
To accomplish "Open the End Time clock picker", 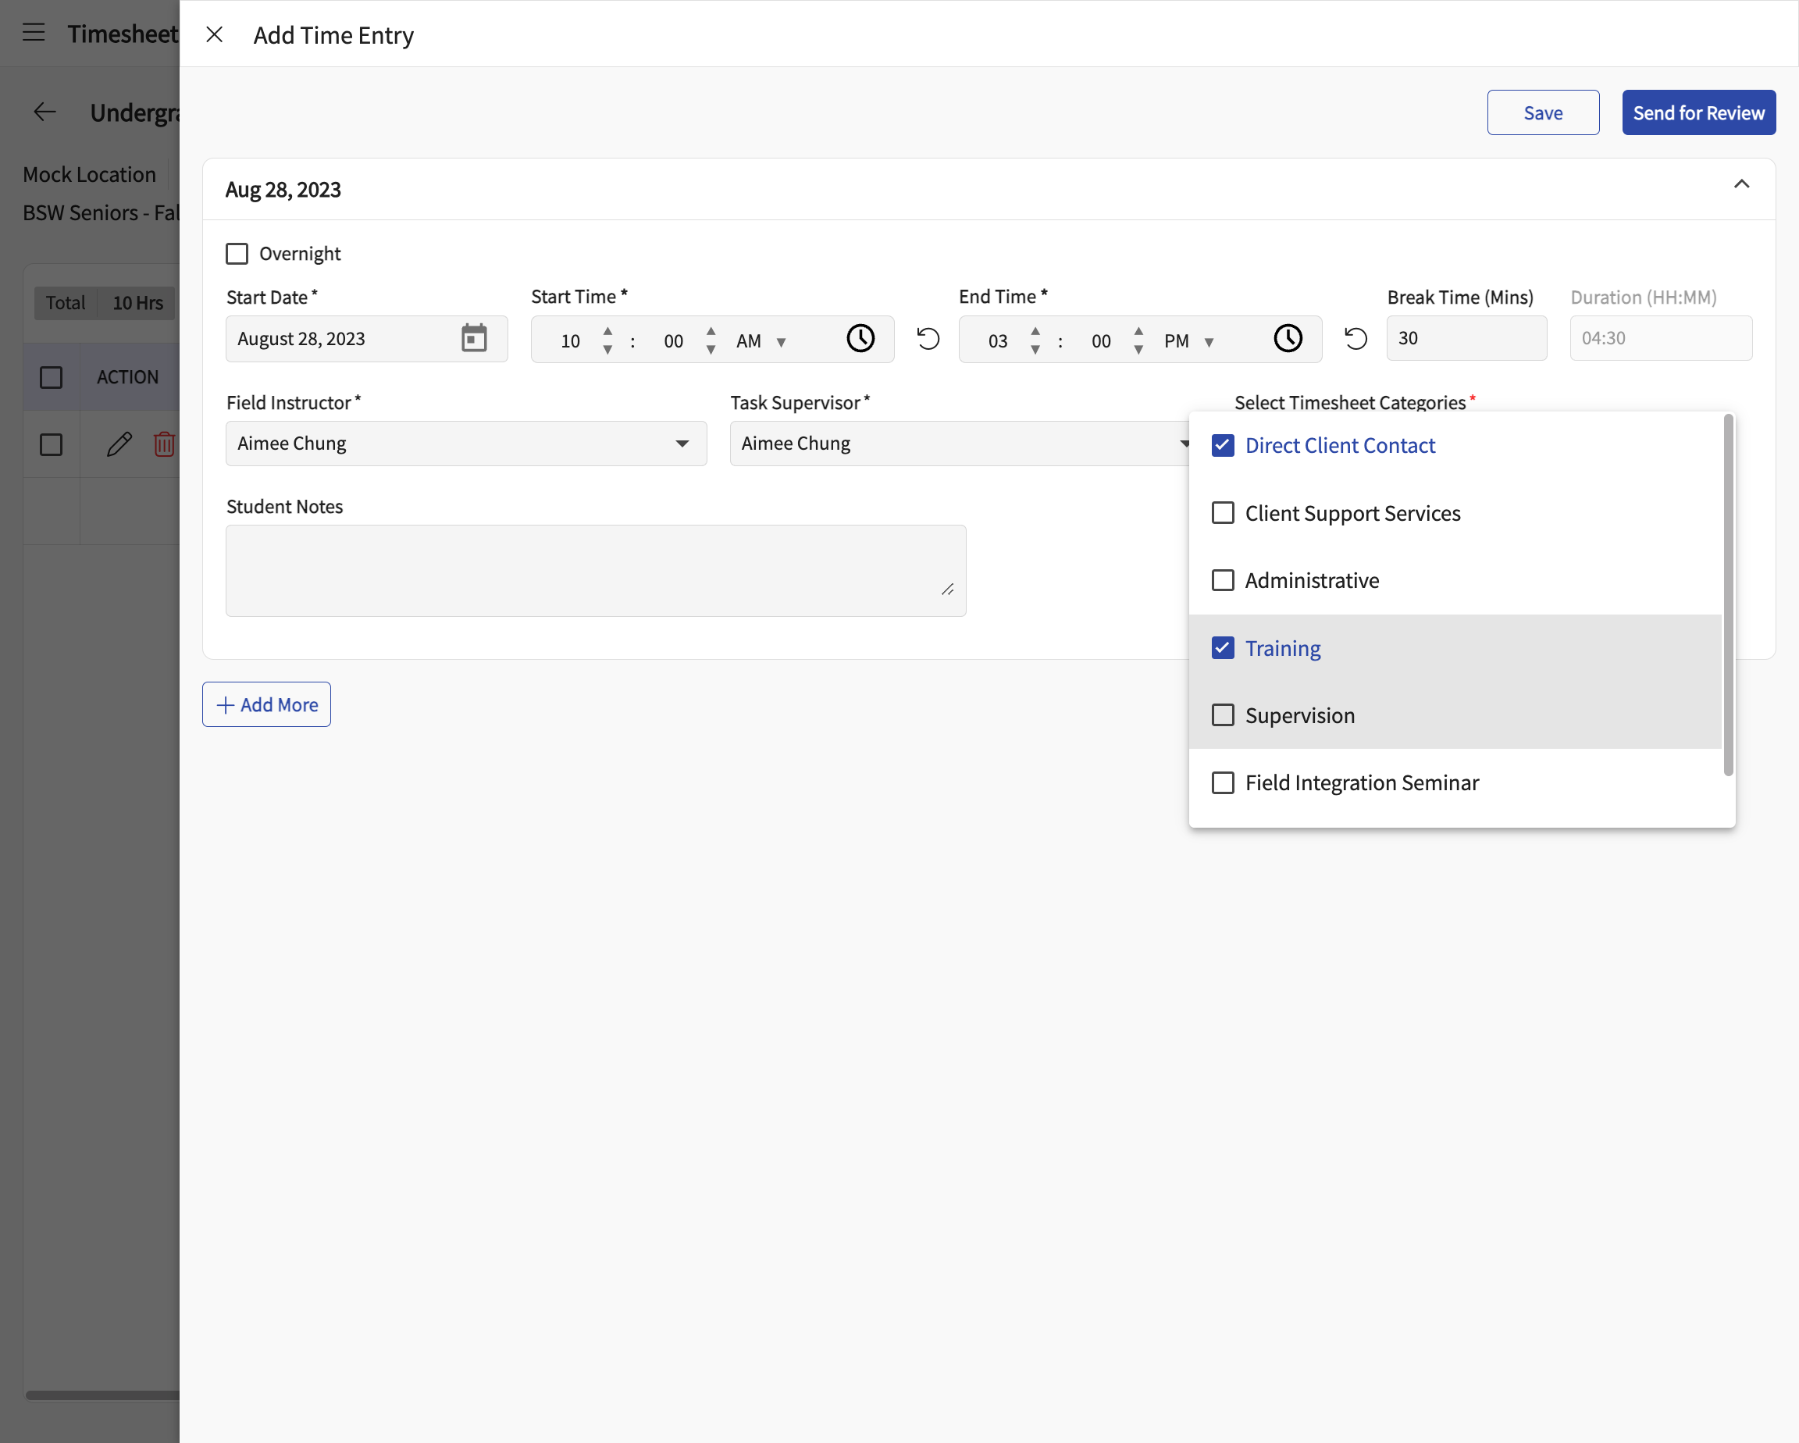I will click(x=1288, y=339).
